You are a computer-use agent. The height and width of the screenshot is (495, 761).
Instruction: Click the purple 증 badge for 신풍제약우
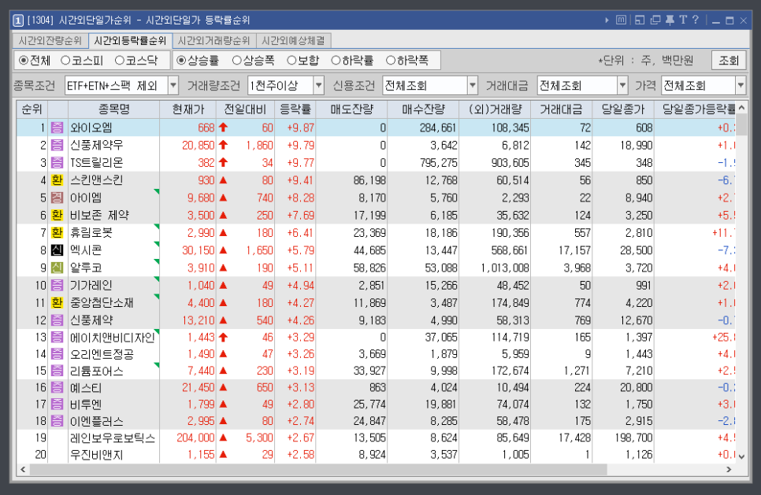58,146
